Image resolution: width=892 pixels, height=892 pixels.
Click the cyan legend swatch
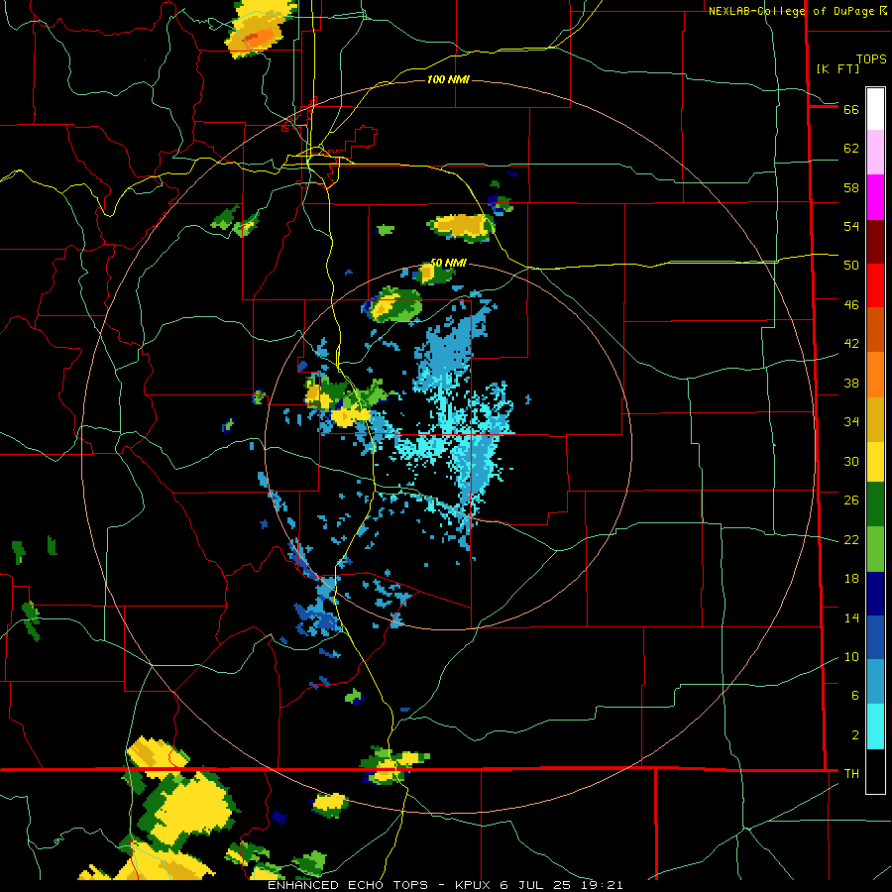click(x=875, y=726)
